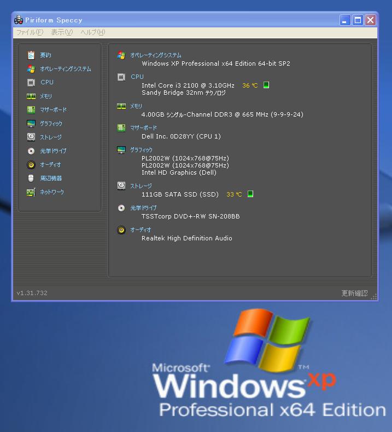Click the Intel Core i3 2100 @ 3.10GHz text
392x432 pixels.
pyautogui.click(x=188, y=85)
